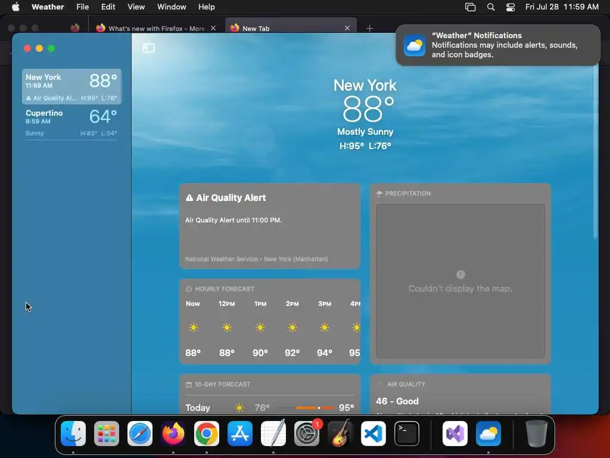Click the Weather icon in the notification
Viewport: 610px width, 458px height.
click(x=415, y=45)
